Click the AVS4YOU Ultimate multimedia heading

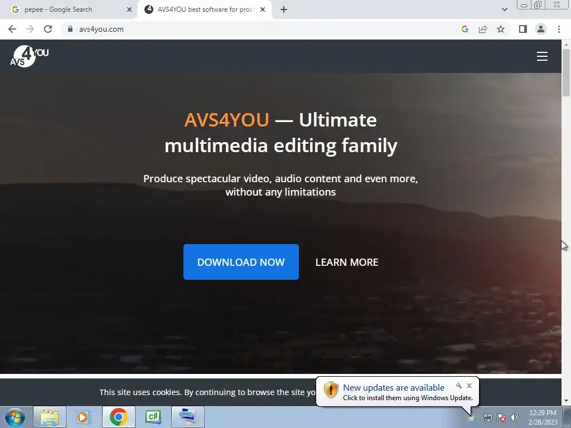(x=281, y=133)
